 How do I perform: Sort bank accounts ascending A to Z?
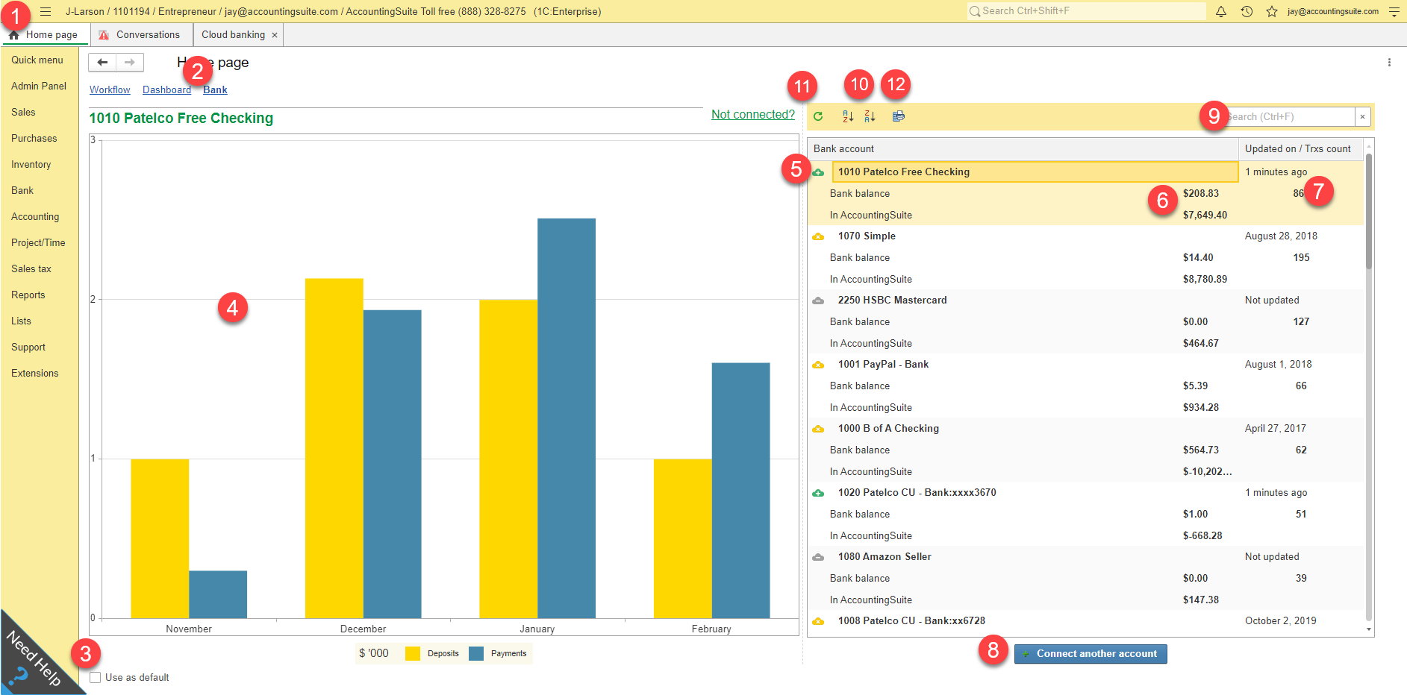(x=848, y=116)
